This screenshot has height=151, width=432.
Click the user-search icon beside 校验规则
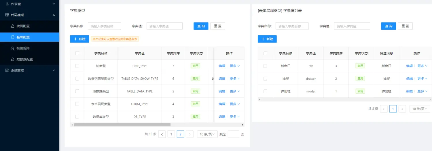[13, 48]
